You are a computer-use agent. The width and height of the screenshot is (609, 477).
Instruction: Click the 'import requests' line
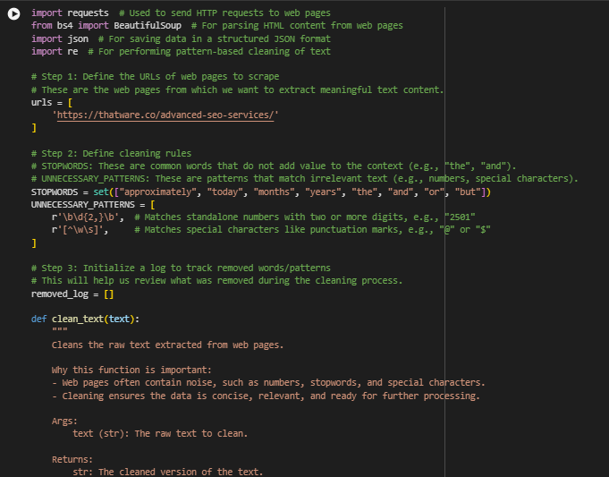(181, 13)
